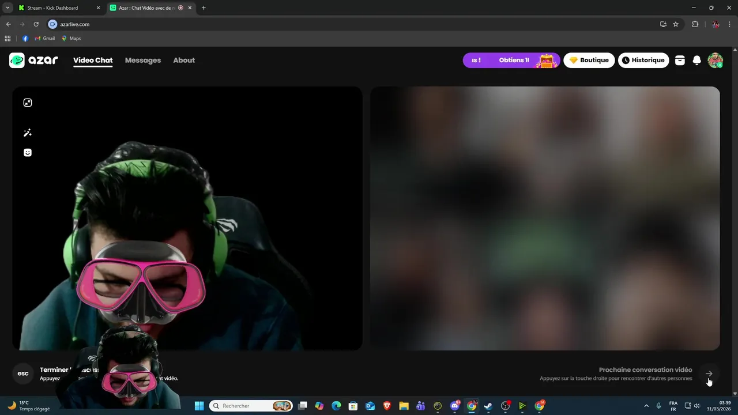Open the inbox box icon
Viewport: 738px width, 415px height.
pos(680,60)
